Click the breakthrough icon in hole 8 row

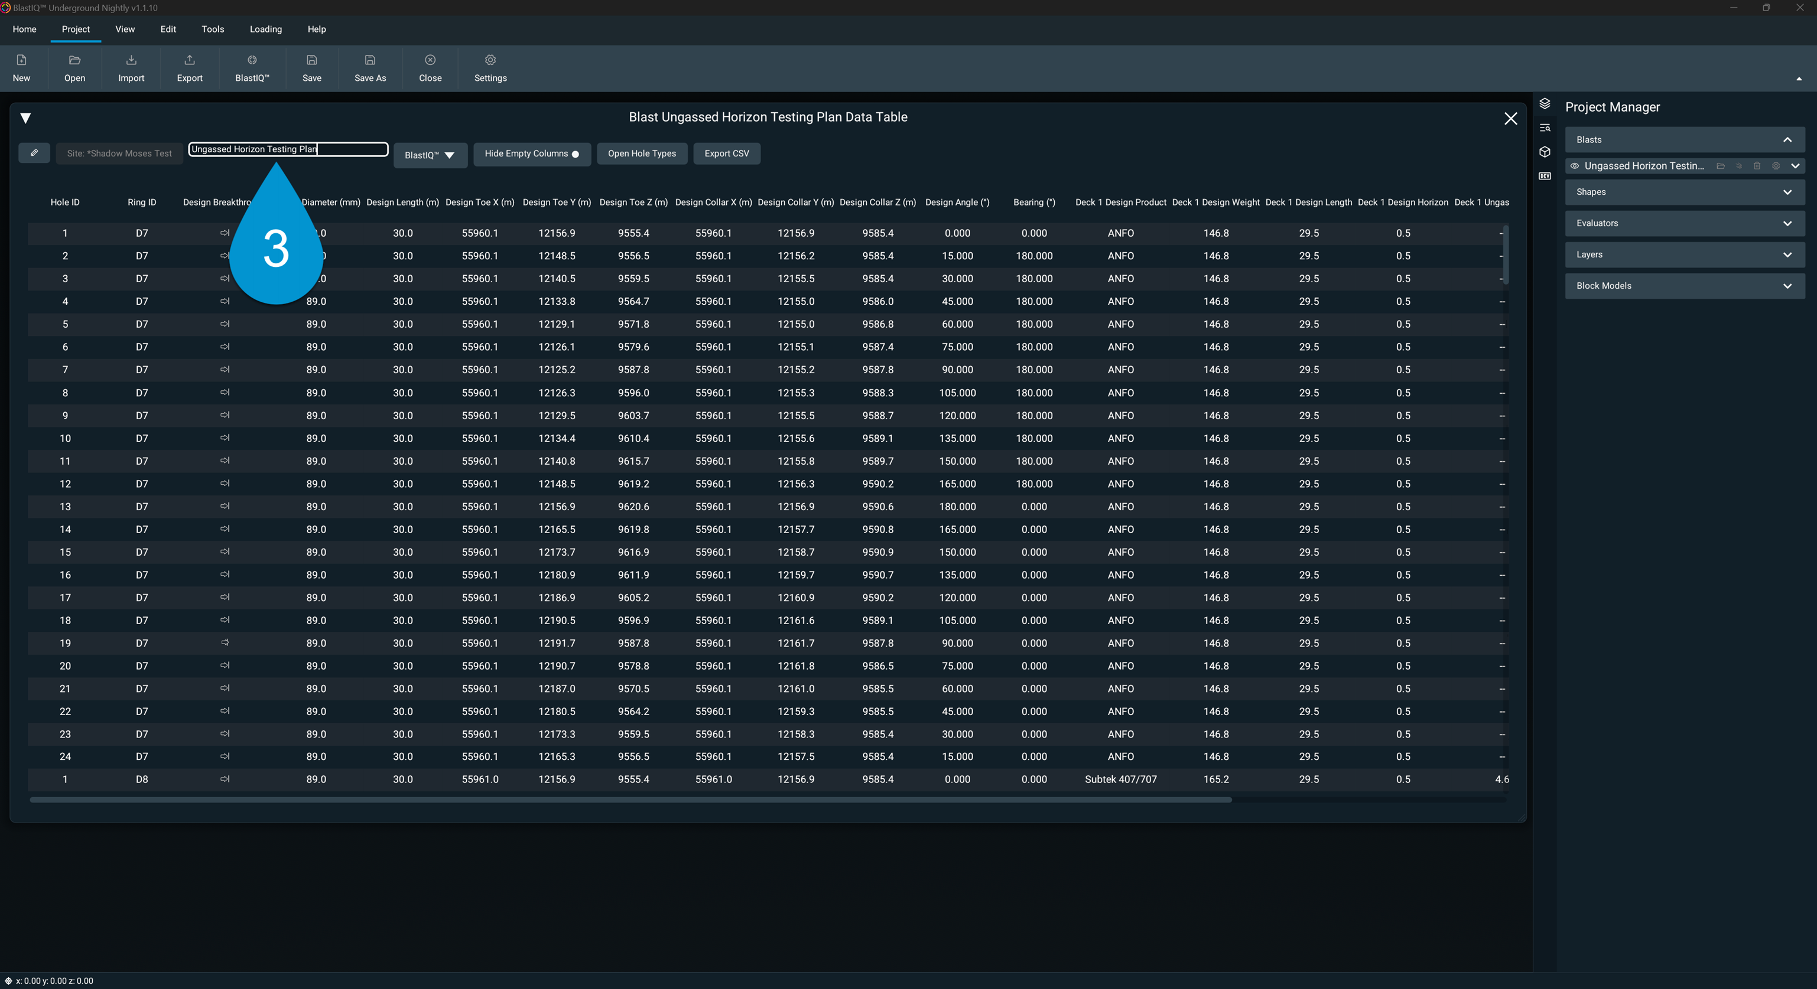(225, 393)
